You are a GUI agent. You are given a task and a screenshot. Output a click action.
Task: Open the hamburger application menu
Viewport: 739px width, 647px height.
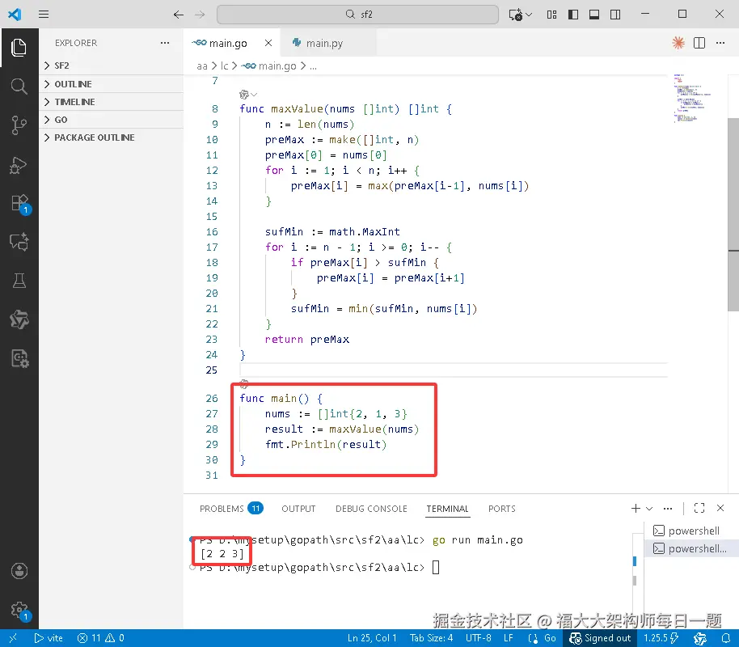(x=44, y=14)
